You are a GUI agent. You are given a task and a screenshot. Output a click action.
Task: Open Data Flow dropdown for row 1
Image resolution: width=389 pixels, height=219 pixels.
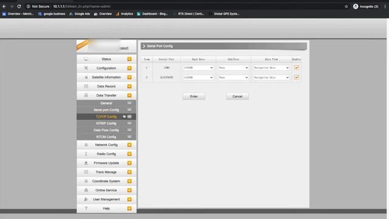click(x=271, y=68)
